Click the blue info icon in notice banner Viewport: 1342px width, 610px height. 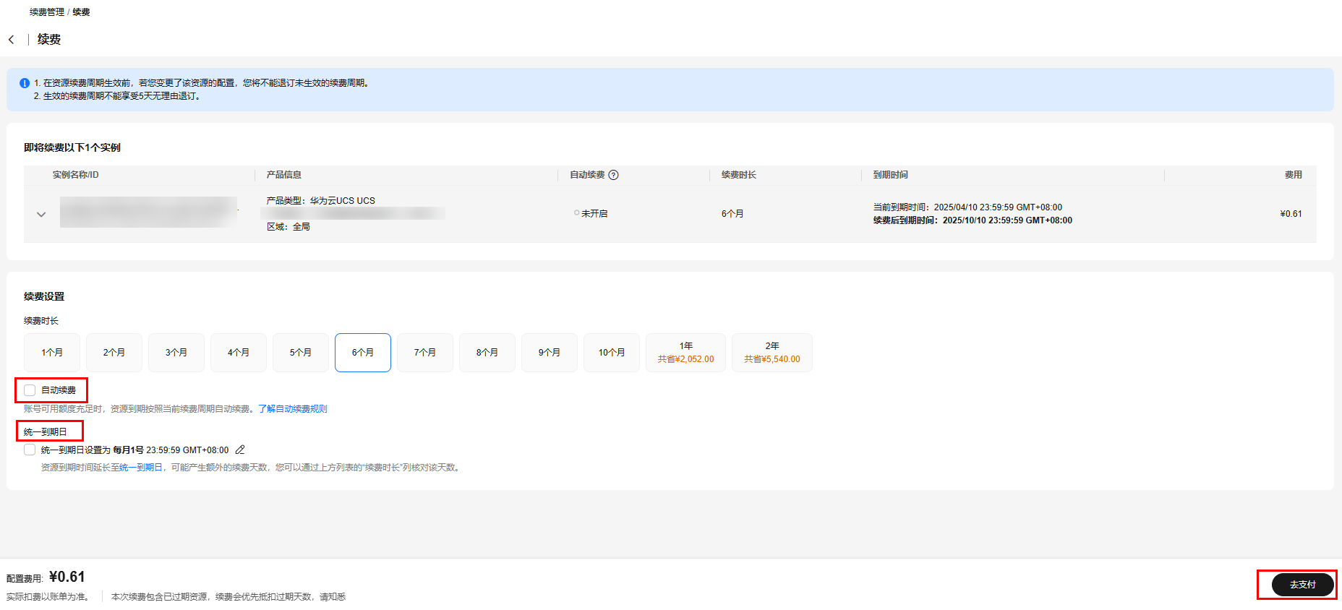point(25,83)
